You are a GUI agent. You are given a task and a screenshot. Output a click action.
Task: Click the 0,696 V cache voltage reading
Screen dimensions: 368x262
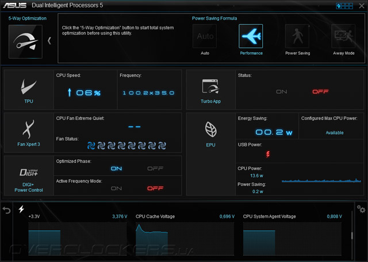pyautogui.click(x=227, y=217)
